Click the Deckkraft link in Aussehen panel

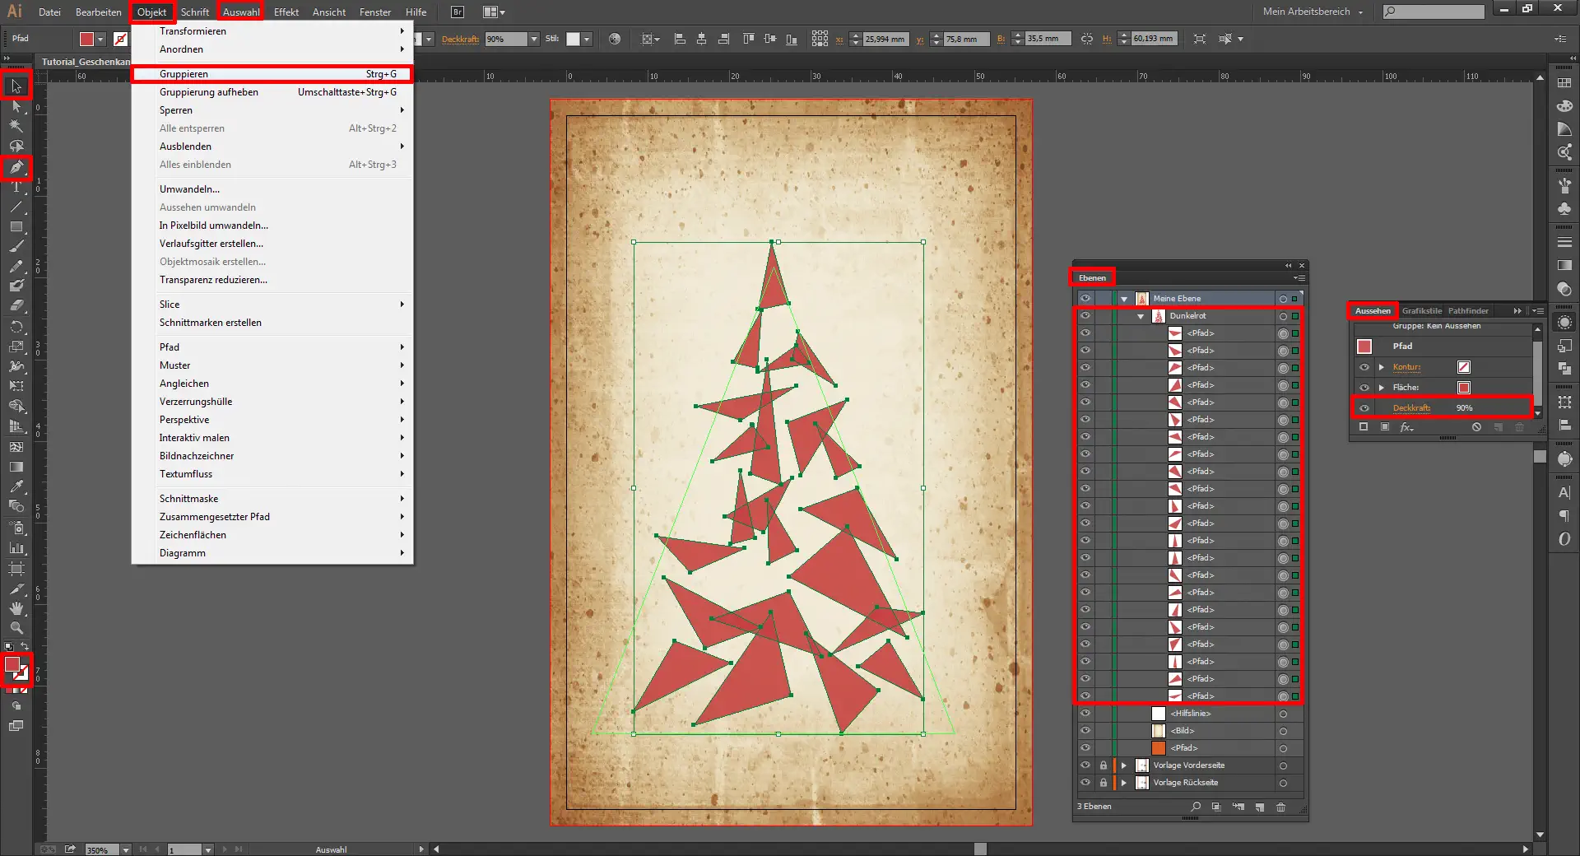[1411, 408]
